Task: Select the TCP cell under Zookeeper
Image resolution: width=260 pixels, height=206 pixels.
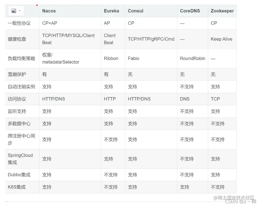Action: pos(215,99)
